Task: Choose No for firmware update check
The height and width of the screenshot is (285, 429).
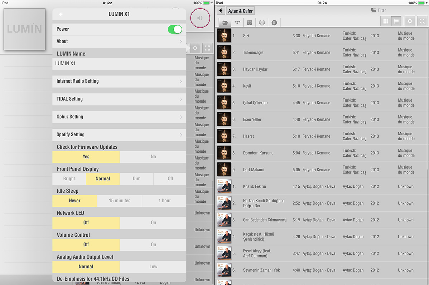Action: (153, 157)
